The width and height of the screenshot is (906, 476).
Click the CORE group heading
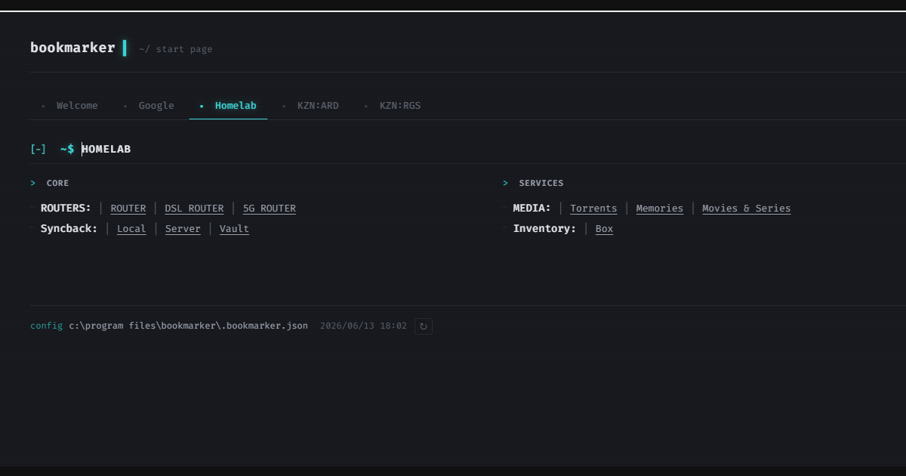(x=57, y=183)
